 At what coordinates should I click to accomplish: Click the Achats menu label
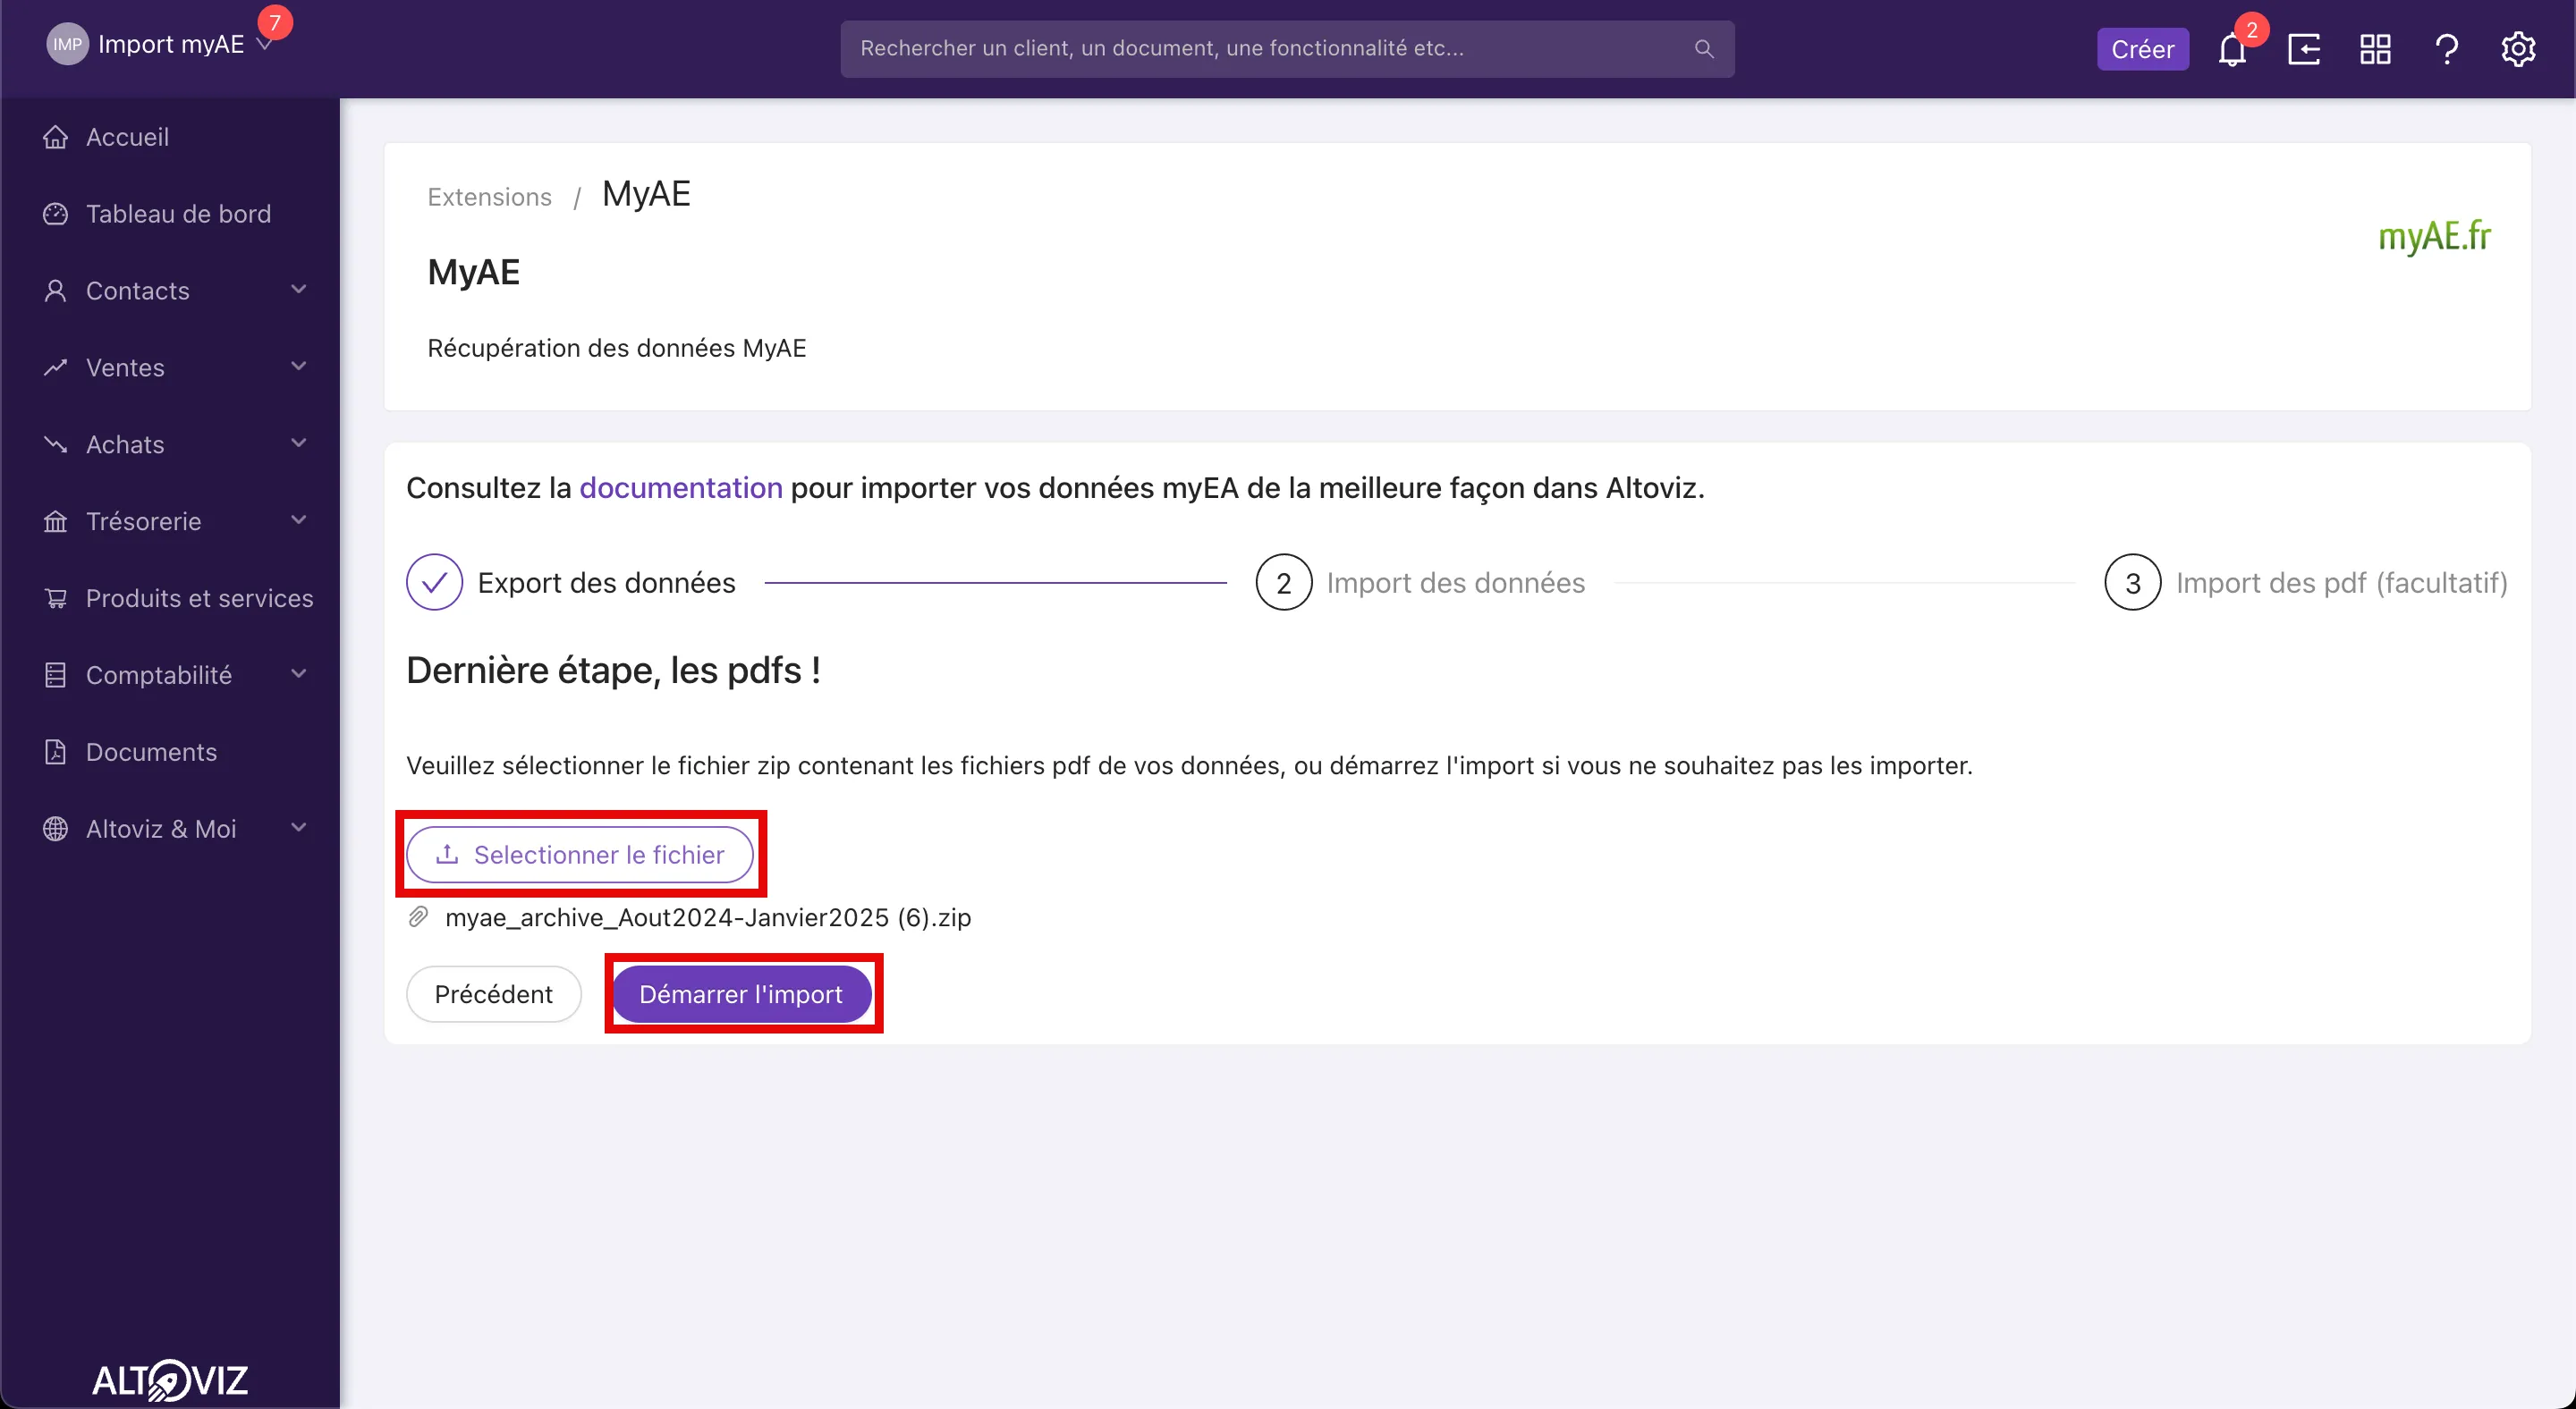(125, 444)
